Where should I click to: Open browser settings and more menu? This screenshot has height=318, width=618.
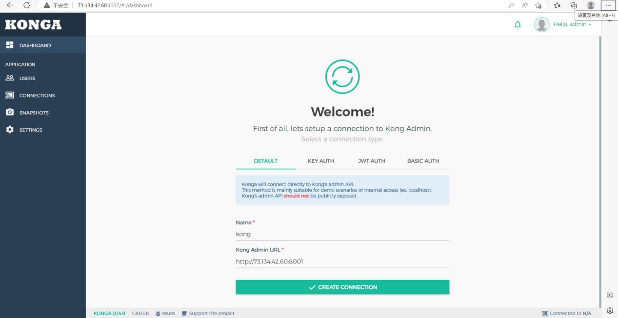click(608, 5)
